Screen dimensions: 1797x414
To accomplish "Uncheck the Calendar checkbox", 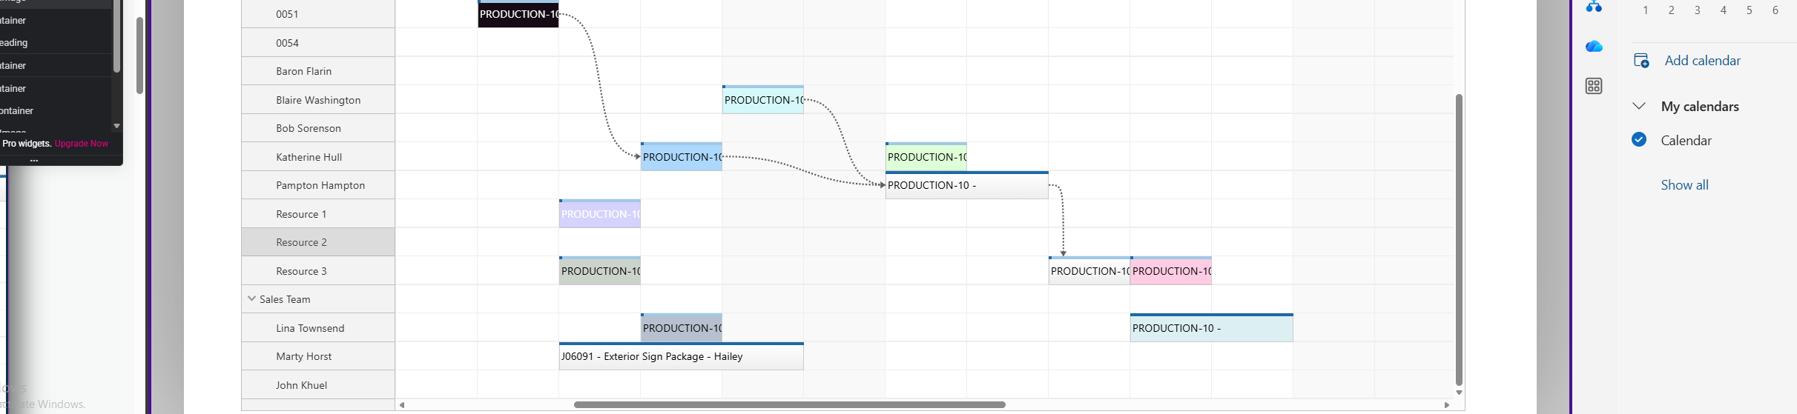I will tap(1639, 140).
